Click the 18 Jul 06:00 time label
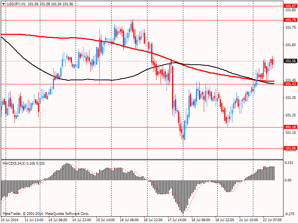 201,220
